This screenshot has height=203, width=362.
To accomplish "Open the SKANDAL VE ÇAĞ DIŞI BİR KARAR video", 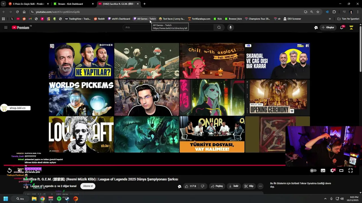I will pos(277,61).
